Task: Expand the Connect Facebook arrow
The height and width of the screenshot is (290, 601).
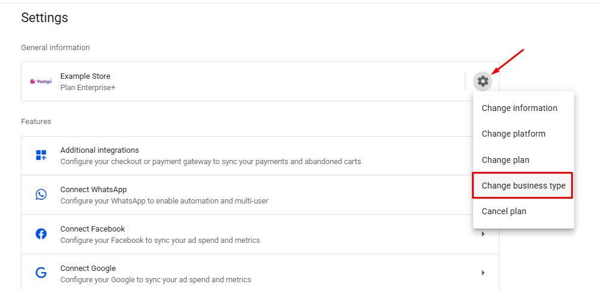Action: coord(483,234)
